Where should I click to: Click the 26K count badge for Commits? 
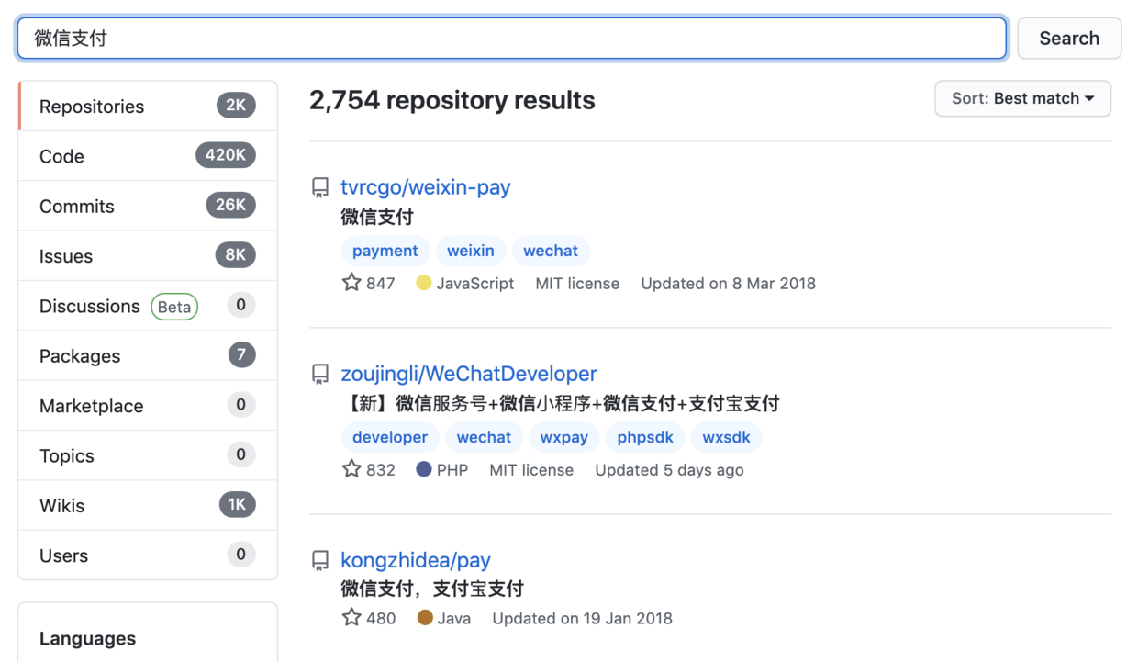(x=231, y=206)
